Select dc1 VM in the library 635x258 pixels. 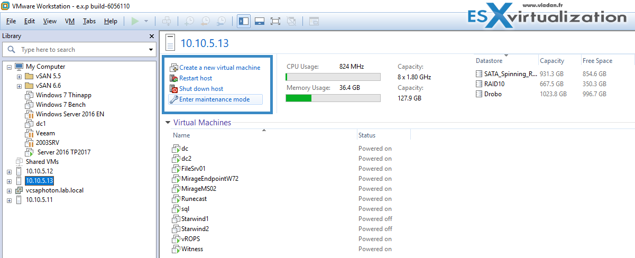point(41,124)
